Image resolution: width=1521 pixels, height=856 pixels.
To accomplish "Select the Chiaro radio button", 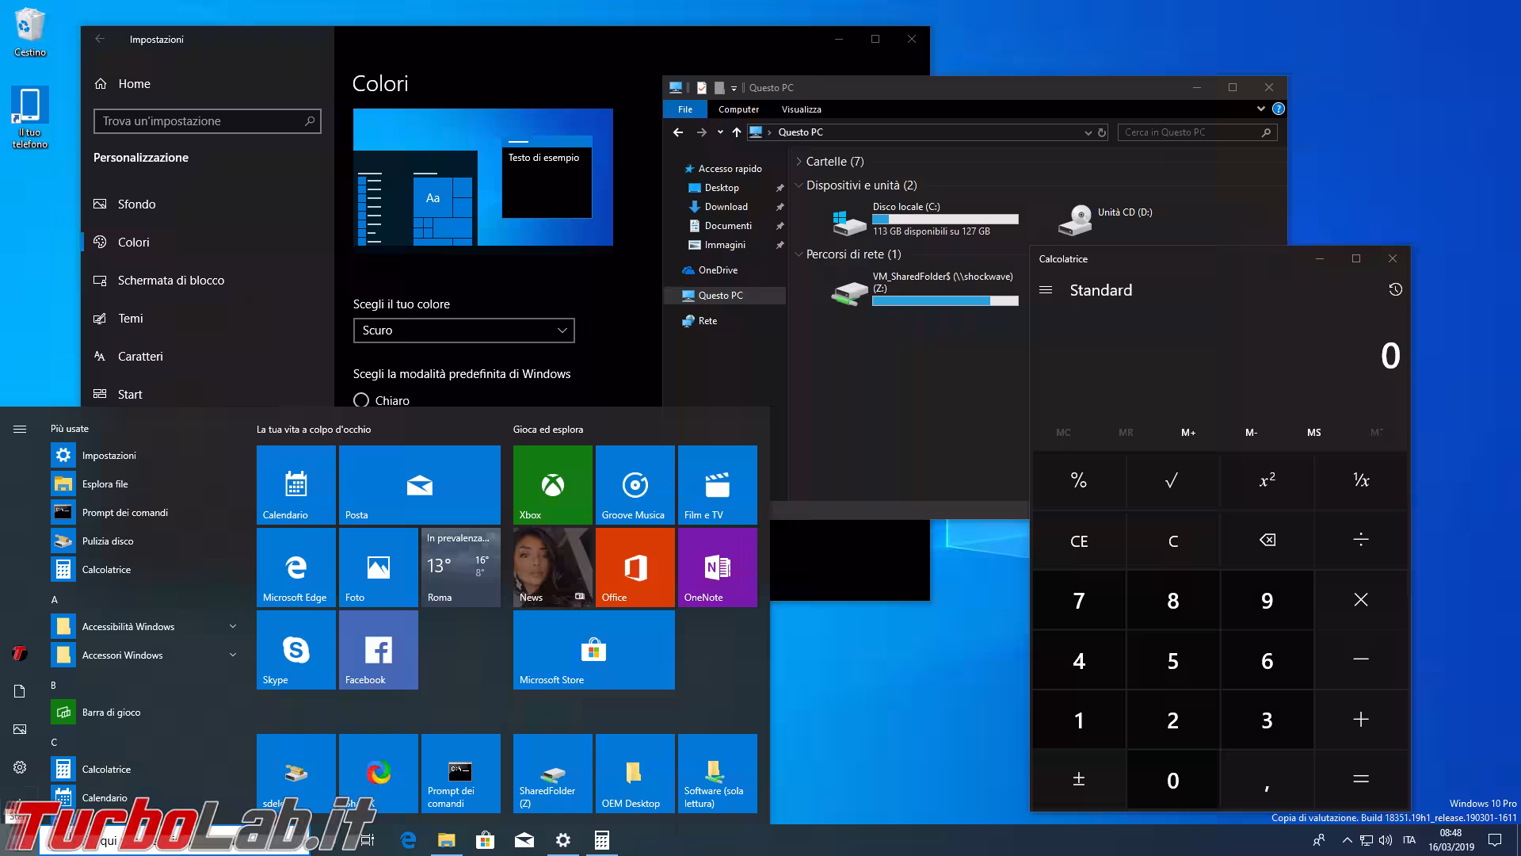I will click(x=361, y=400).
